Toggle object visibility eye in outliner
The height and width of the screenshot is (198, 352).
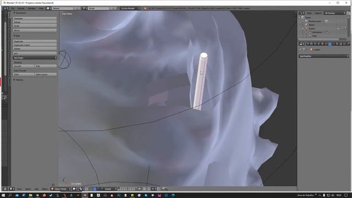pyautogui.click(x=338, y=29)
